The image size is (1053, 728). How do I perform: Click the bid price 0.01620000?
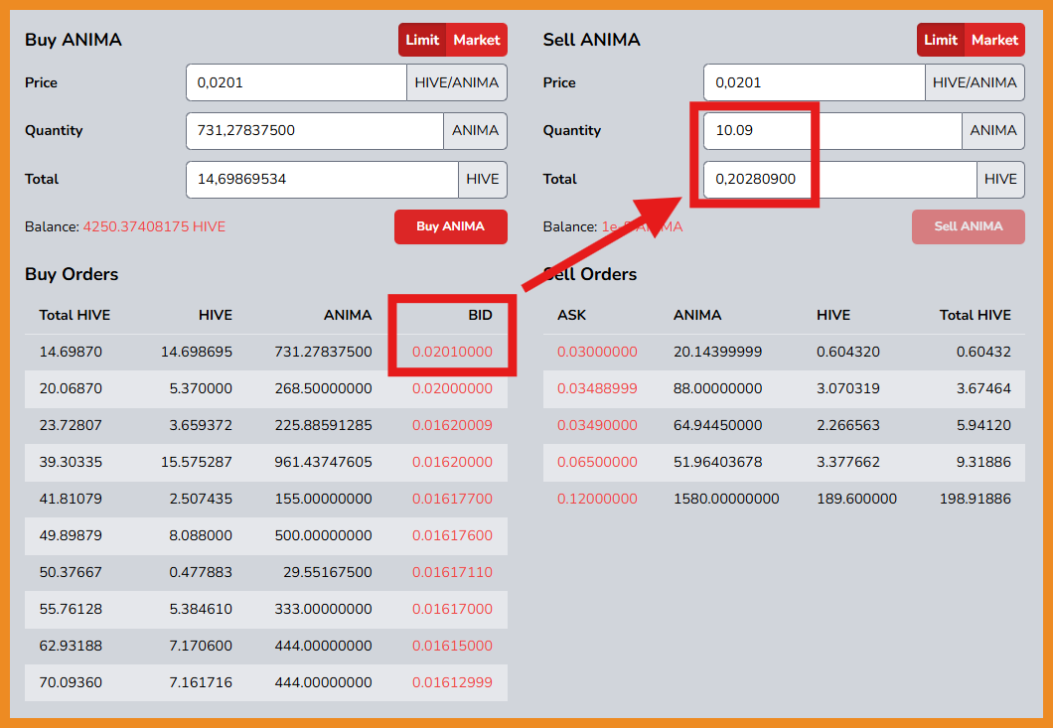tap(452, 462)
